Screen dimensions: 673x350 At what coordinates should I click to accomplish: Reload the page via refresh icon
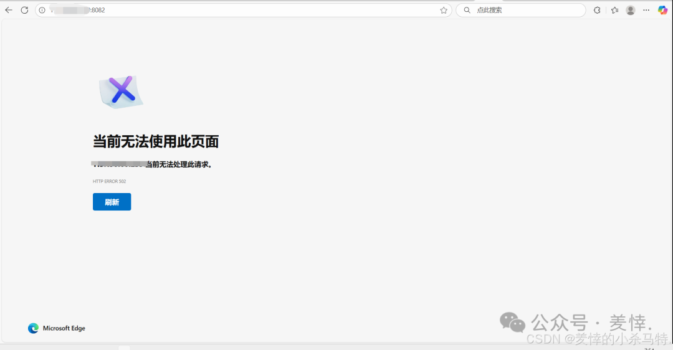[24, 10]
